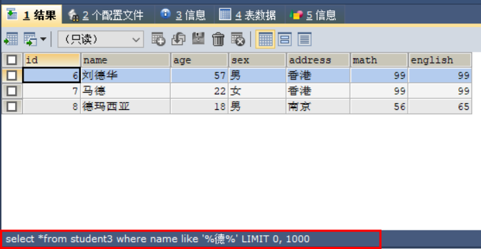This screenshot has width=481, height=249.
Task: Toggle the select-all header checkbox
Action: point(12,60)
